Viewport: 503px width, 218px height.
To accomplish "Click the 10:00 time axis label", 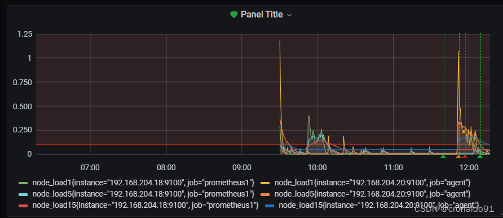I will [x=317, y=167].
